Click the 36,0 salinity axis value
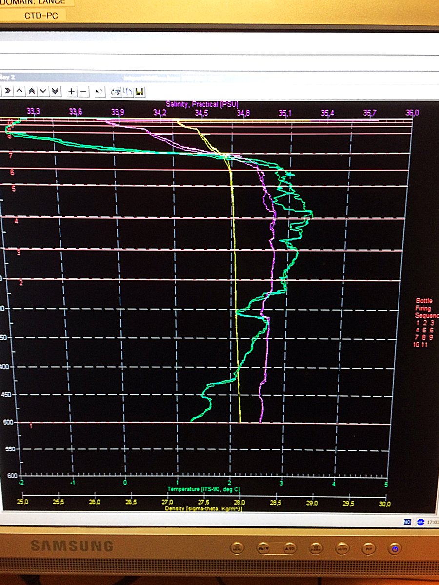This screenshot has width=439, height=585. tap(413, 113)
